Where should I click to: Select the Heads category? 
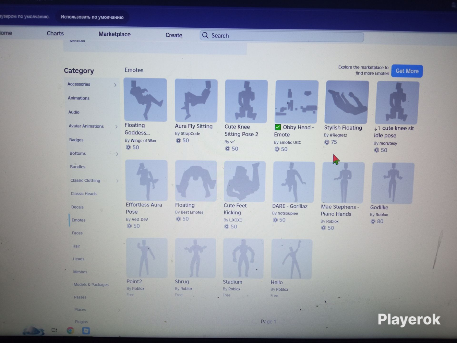click(x=79, y=259)
